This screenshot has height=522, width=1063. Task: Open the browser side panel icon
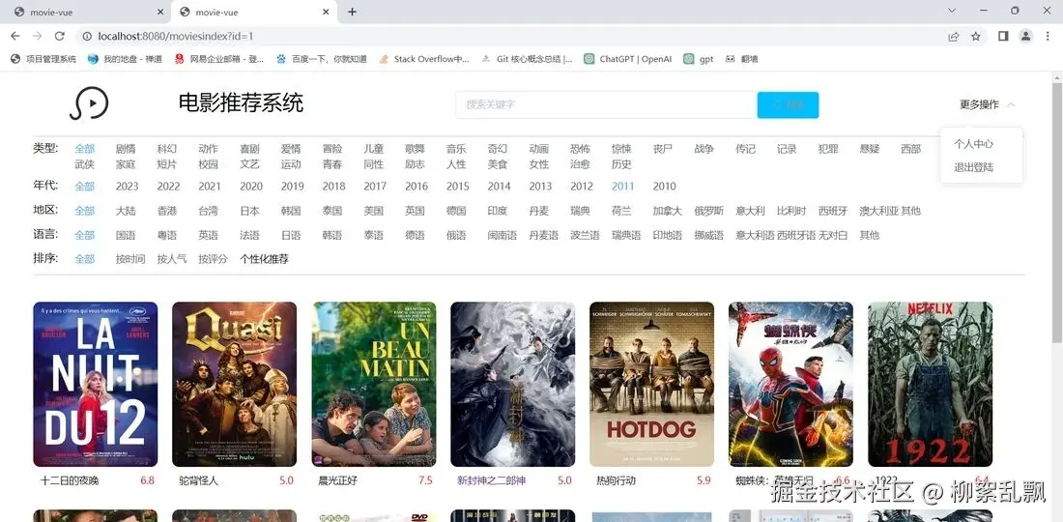tap(1003, 36)
